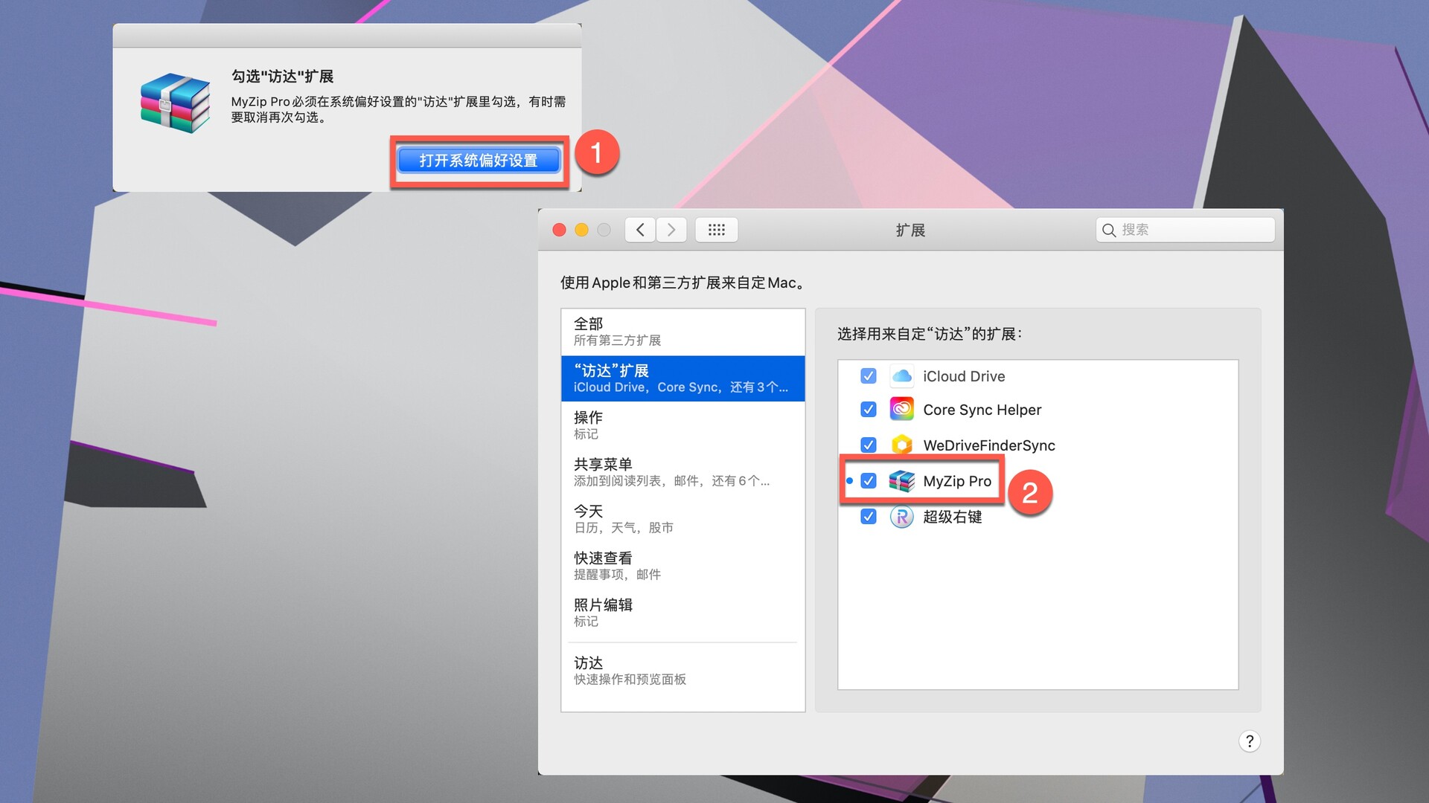
Task: Toggle the MyZip Pro checkbox
Action: [x=869, y=481]
